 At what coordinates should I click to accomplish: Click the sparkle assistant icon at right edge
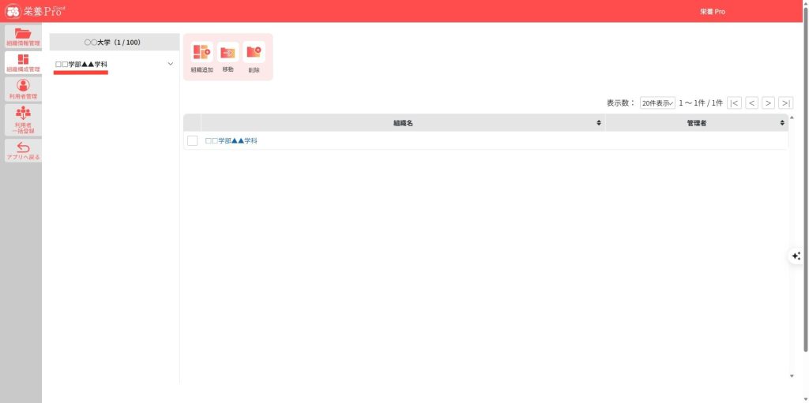click(x=796, y=256)
